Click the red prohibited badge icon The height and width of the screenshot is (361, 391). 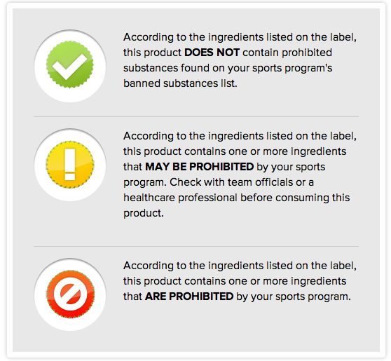tap(70, 294)
